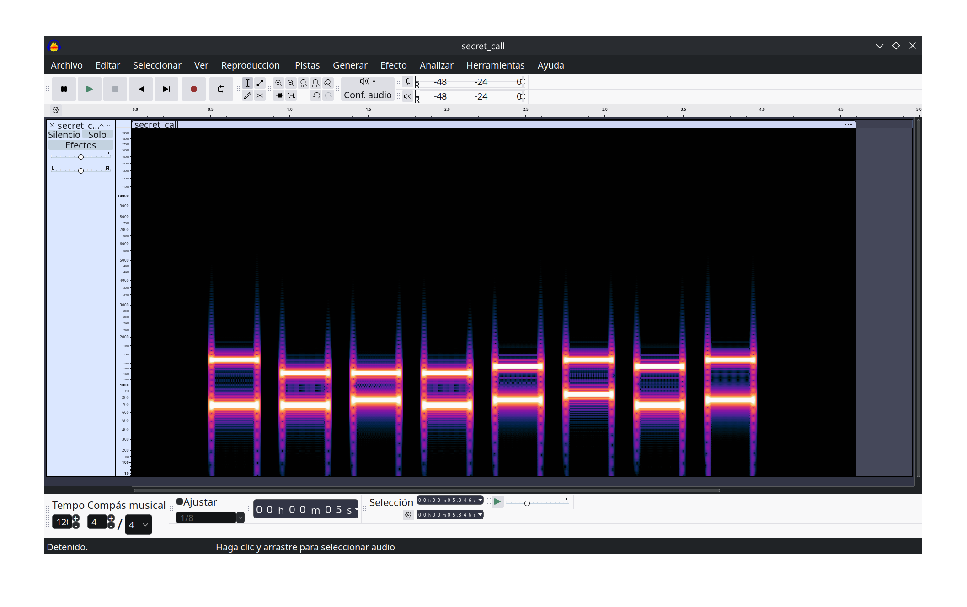Enable the Loop playback toggle

221,90
